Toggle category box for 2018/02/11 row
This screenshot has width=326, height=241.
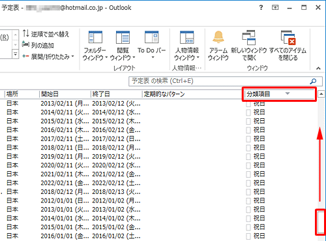click(248, 148)
